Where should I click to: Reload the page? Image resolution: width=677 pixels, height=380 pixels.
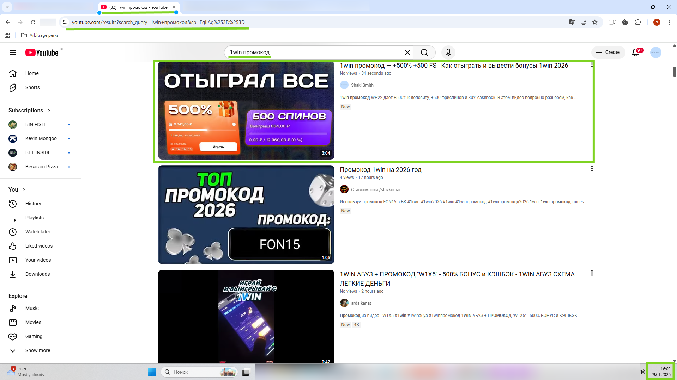click(33, 22)
